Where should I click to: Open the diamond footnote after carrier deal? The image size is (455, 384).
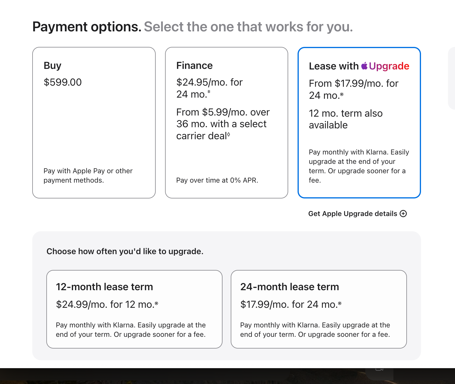click(x=229, y=135)
